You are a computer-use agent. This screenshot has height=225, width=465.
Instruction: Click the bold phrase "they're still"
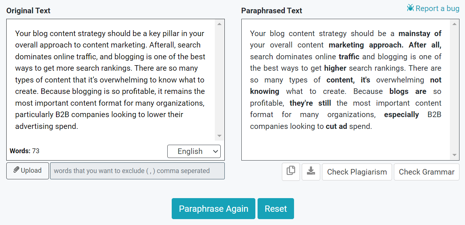coord(310,103)
